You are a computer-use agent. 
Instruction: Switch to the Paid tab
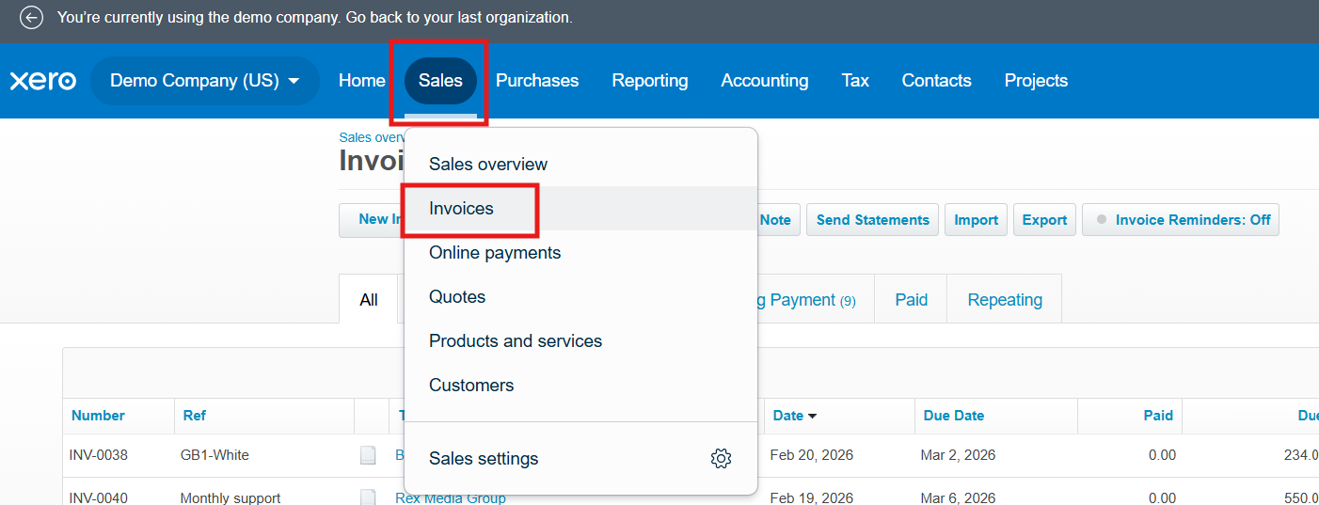click(911, 299)
